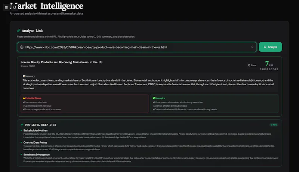The width and height of the screenshot is (299, 172).
Task: Click the Source: CNBC text
Action: (x=28, y=66)
